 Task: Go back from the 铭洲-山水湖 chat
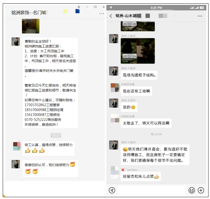pos(111,16)
